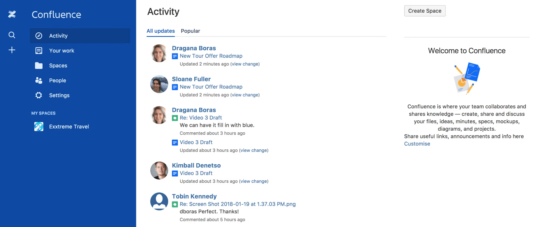Click the Spaces folder icon
This screenshot has height=227, width=537.
(x=39, y=66)
